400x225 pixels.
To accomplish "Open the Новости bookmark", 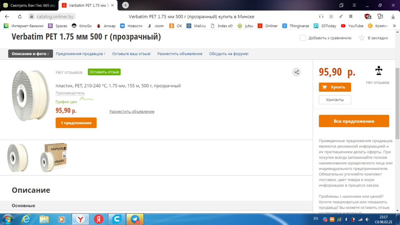I will pos(131,26).
